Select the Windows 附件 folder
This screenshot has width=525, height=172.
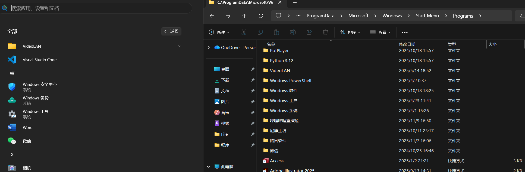point(284,90)
